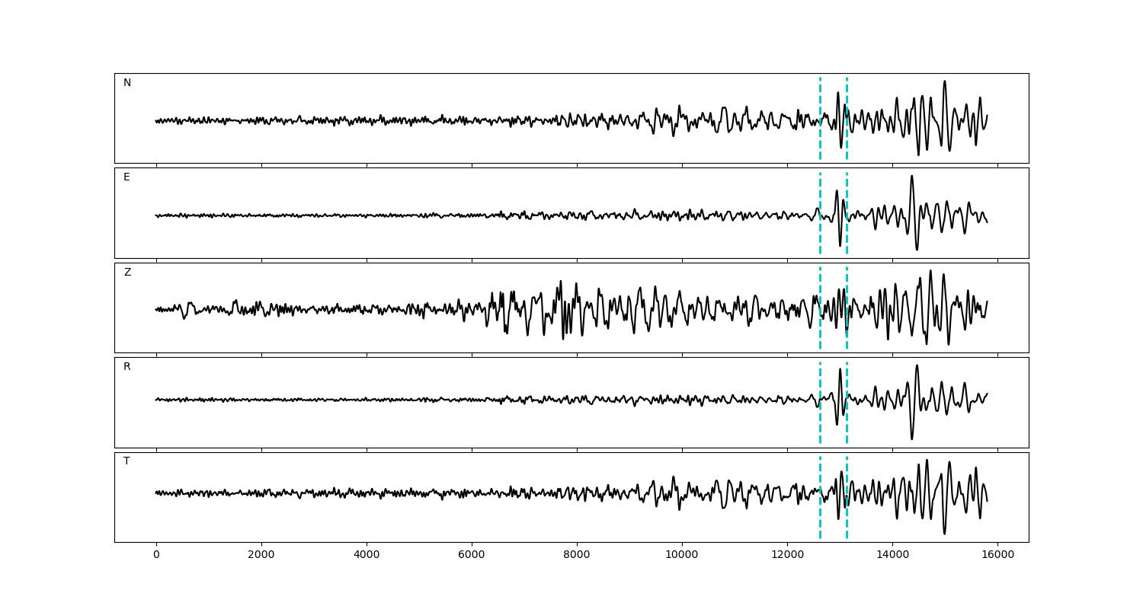Screen dimensions: 1143x609
Task: Click the 14000 x-axis tick label
Action: point(892,555)
